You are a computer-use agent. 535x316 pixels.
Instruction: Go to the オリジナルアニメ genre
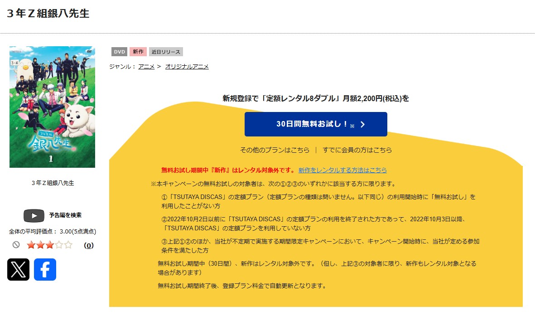pos(187,67)
